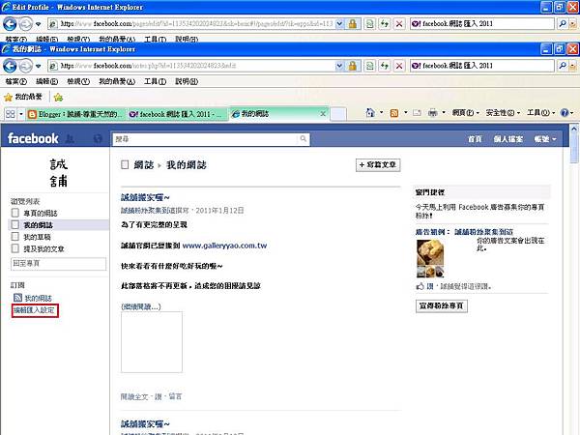Open 個人檔案 profile link

(507, 139)
